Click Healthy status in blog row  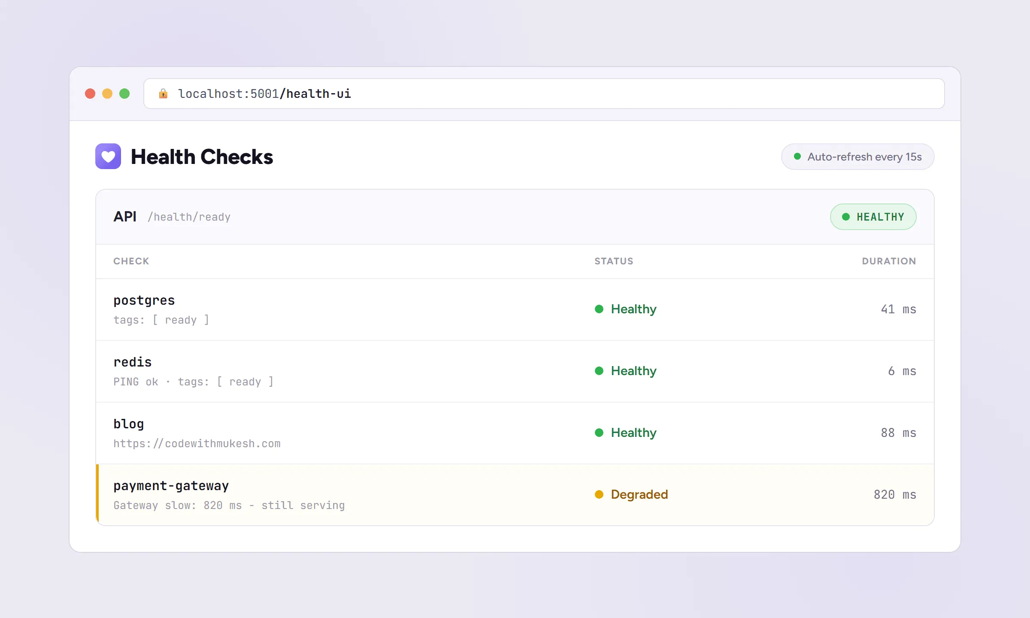click(x=633, y=433)
